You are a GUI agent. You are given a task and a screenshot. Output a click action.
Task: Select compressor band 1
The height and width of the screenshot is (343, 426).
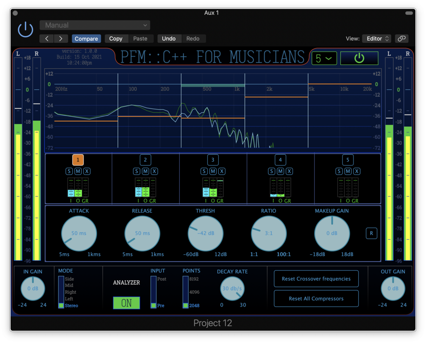point(78,160)
